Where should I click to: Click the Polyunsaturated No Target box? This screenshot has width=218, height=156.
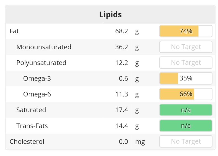tap(186, 63)
